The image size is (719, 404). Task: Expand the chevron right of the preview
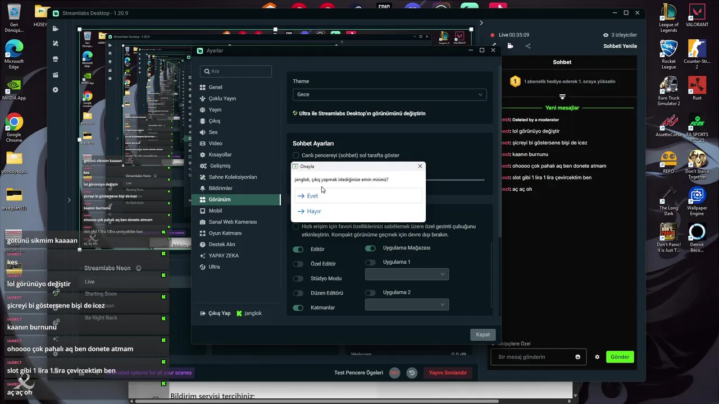481,23
